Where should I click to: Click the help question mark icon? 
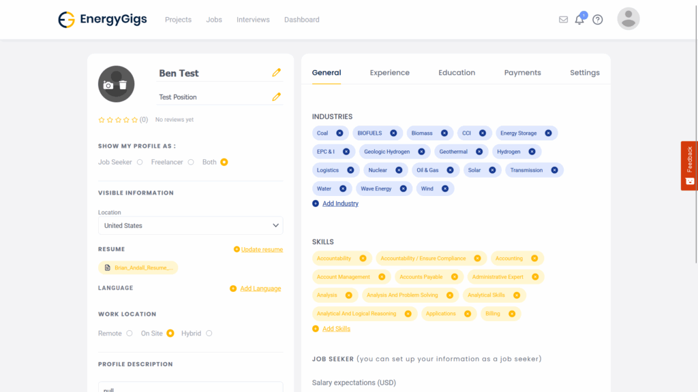click(x=598, y=20)
